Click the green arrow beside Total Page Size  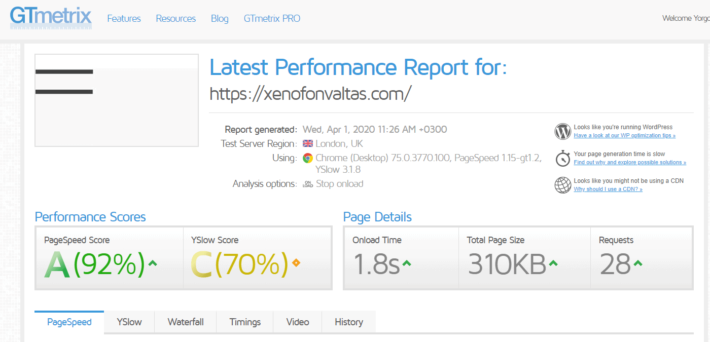(553, 263)
